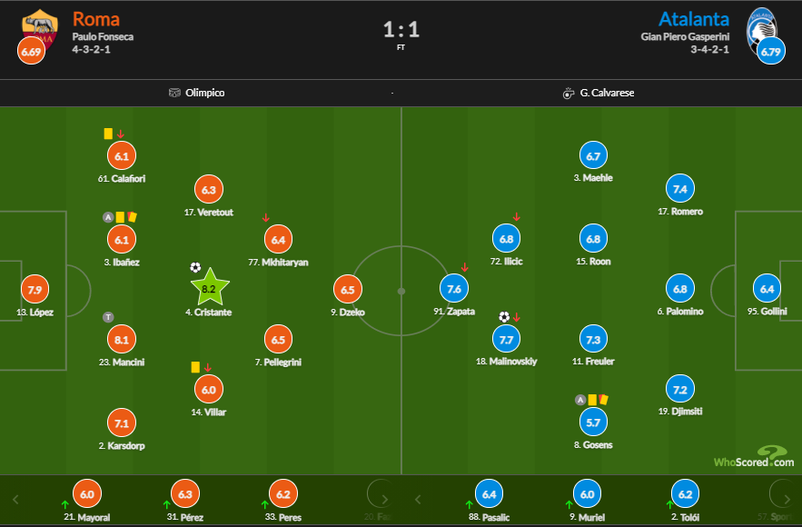
Task: Click Villar's yellow card icon
Action: click(x=195, y=367)
